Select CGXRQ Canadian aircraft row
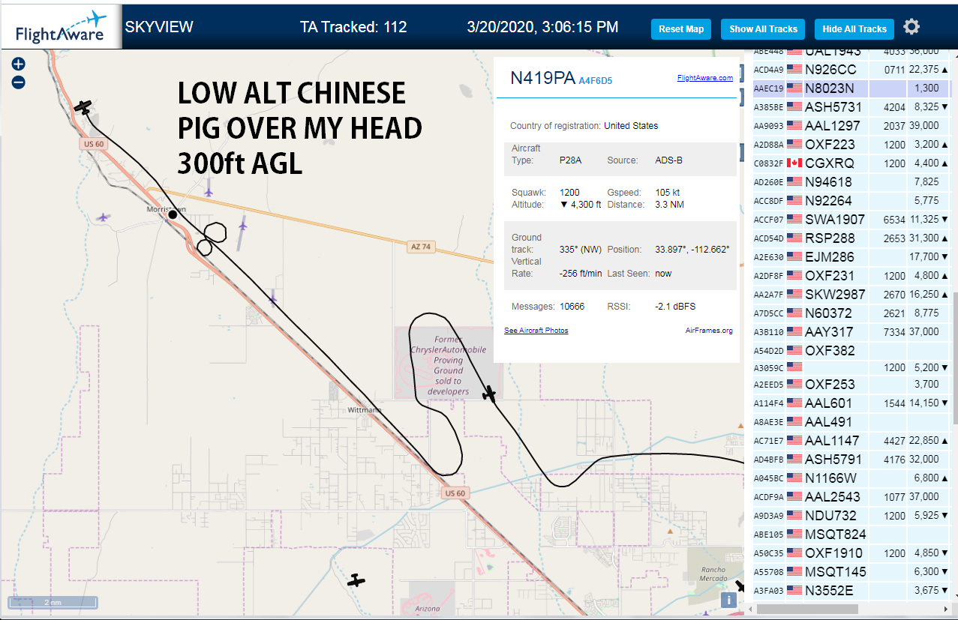958x620 pixels. [852, 163]
